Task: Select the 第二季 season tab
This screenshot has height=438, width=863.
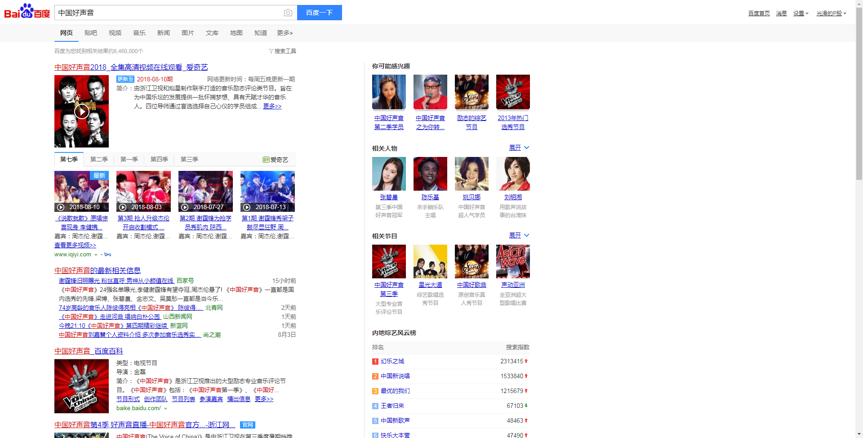Action: point(99,159)
